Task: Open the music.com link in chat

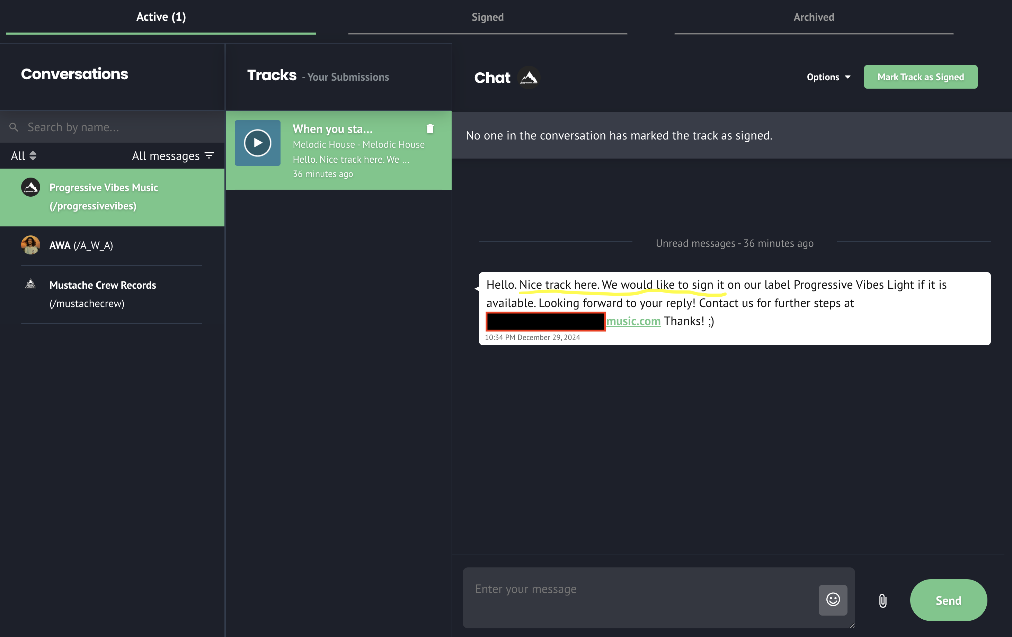Action: 633,321
